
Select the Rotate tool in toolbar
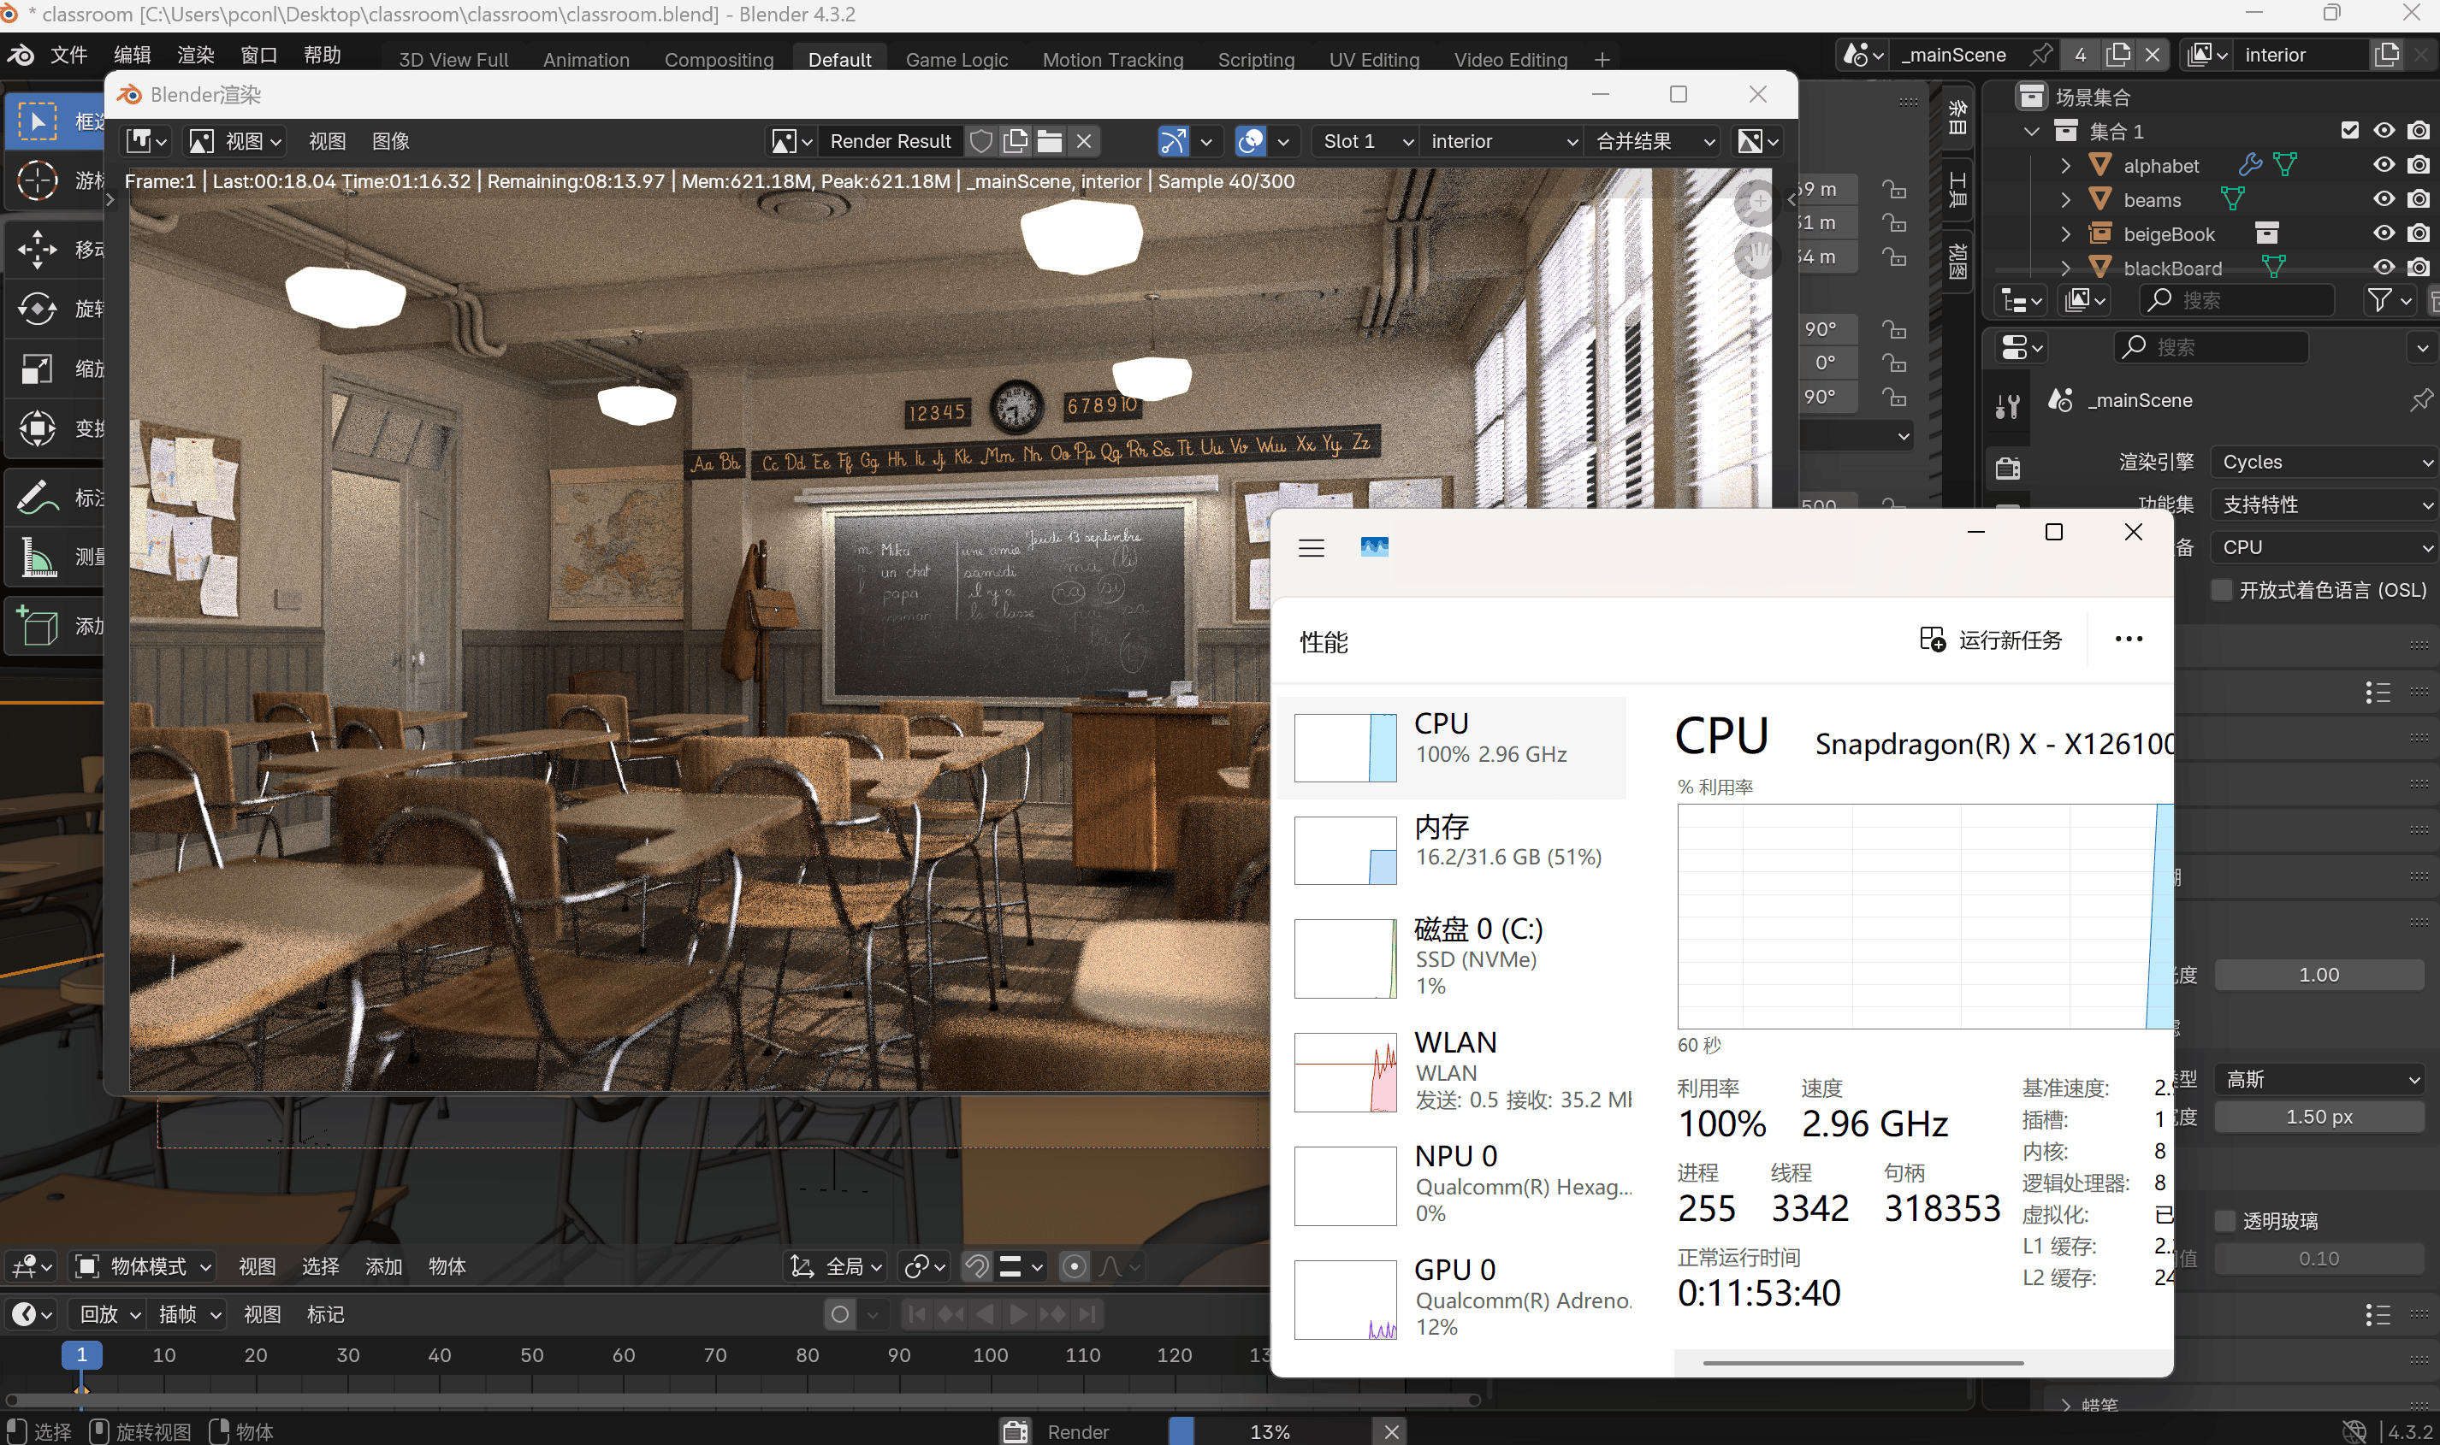(x=37, y=309)
